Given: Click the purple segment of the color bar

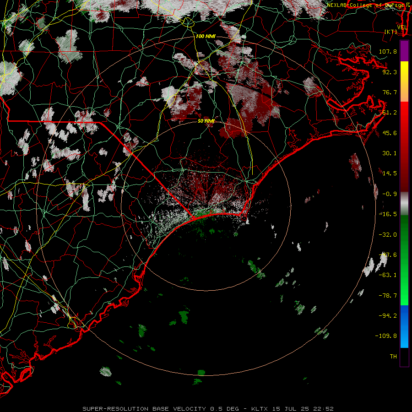Looking at the screenshot, I should click(x=404, y=51).
